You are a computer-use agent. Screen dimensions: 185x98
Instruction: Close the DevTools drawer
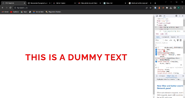[x=183, y=76]
